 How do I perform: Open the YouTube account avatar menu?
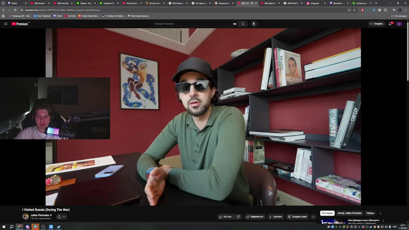tap(399, 24)
